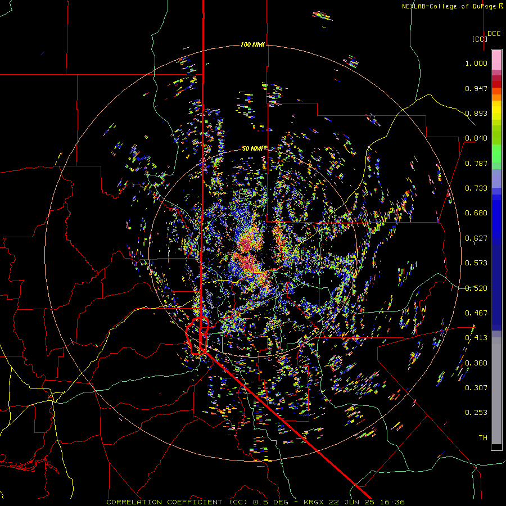
Task: Click the TH threshold label on the legend
Action: coord(483,438)
